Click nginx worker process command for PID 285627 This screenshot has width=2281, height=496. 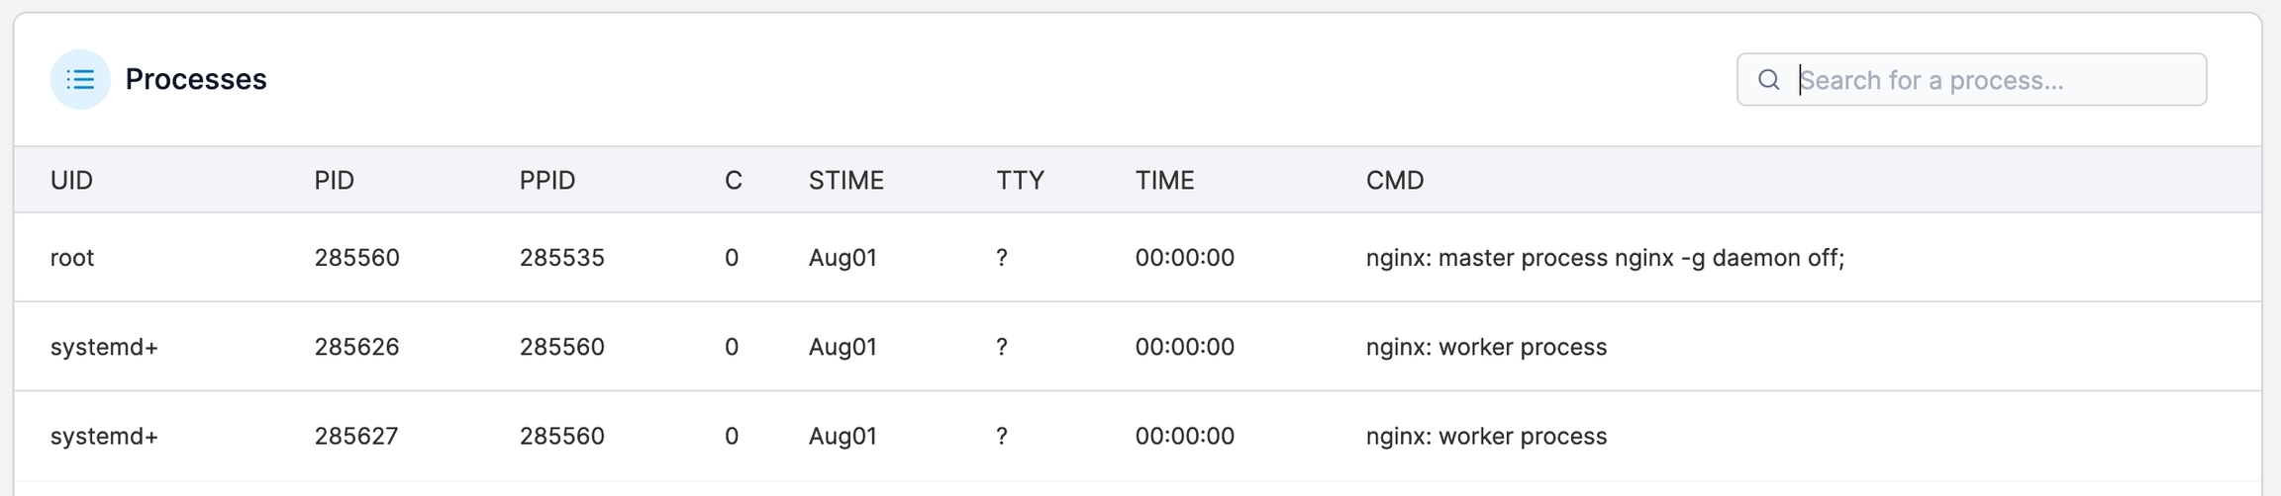coord(1485,436)
